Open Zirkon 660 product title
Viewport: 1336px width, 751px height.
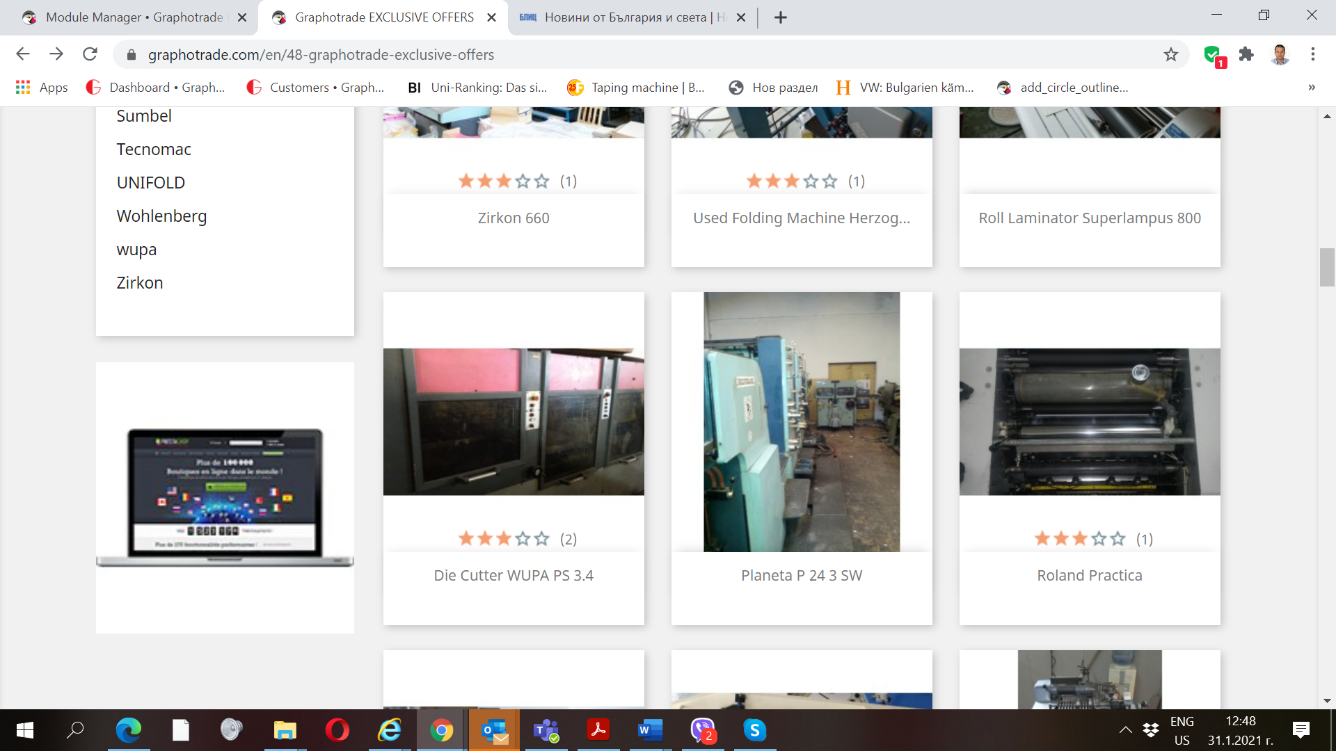tap(514, 218)
